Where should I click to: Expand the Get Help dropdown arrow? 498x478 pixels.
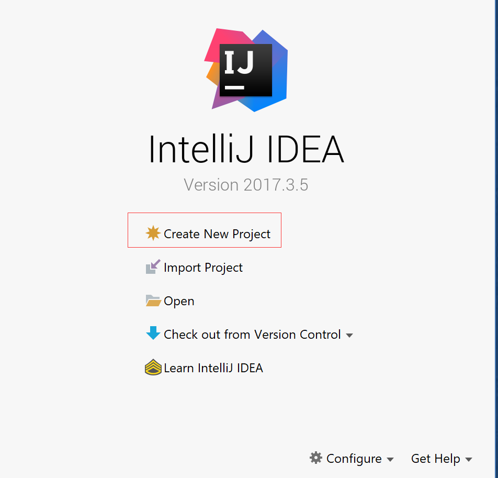click(x=469, y=459)
